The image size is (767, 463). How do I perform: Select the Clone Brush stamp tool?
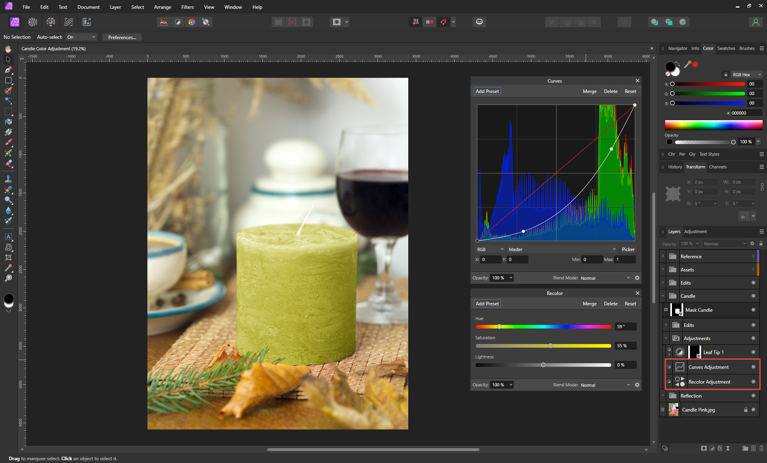pyautogui.click(x=8, y=179)
